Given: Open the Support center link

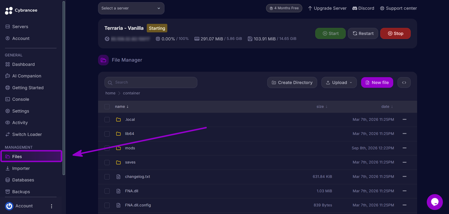Looking at the screenshot, I should click(398, 8).
